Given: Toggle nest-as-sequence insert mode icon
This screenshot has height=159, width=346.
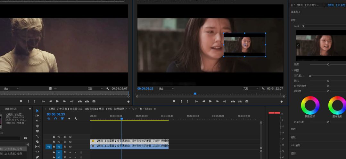Looking at the screenshot, I should click(49, 118).
